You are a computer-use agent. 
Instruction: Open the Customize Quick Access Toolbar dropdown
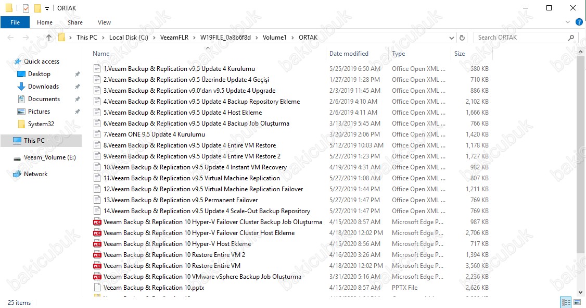pos(47,8)
